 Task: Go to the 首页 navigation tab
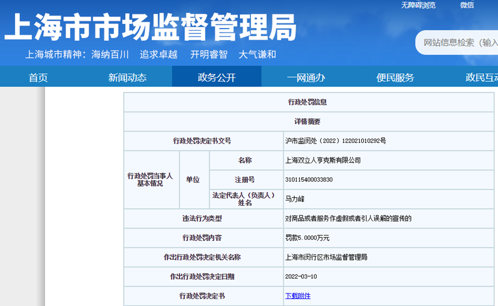(x=38, y=78)
